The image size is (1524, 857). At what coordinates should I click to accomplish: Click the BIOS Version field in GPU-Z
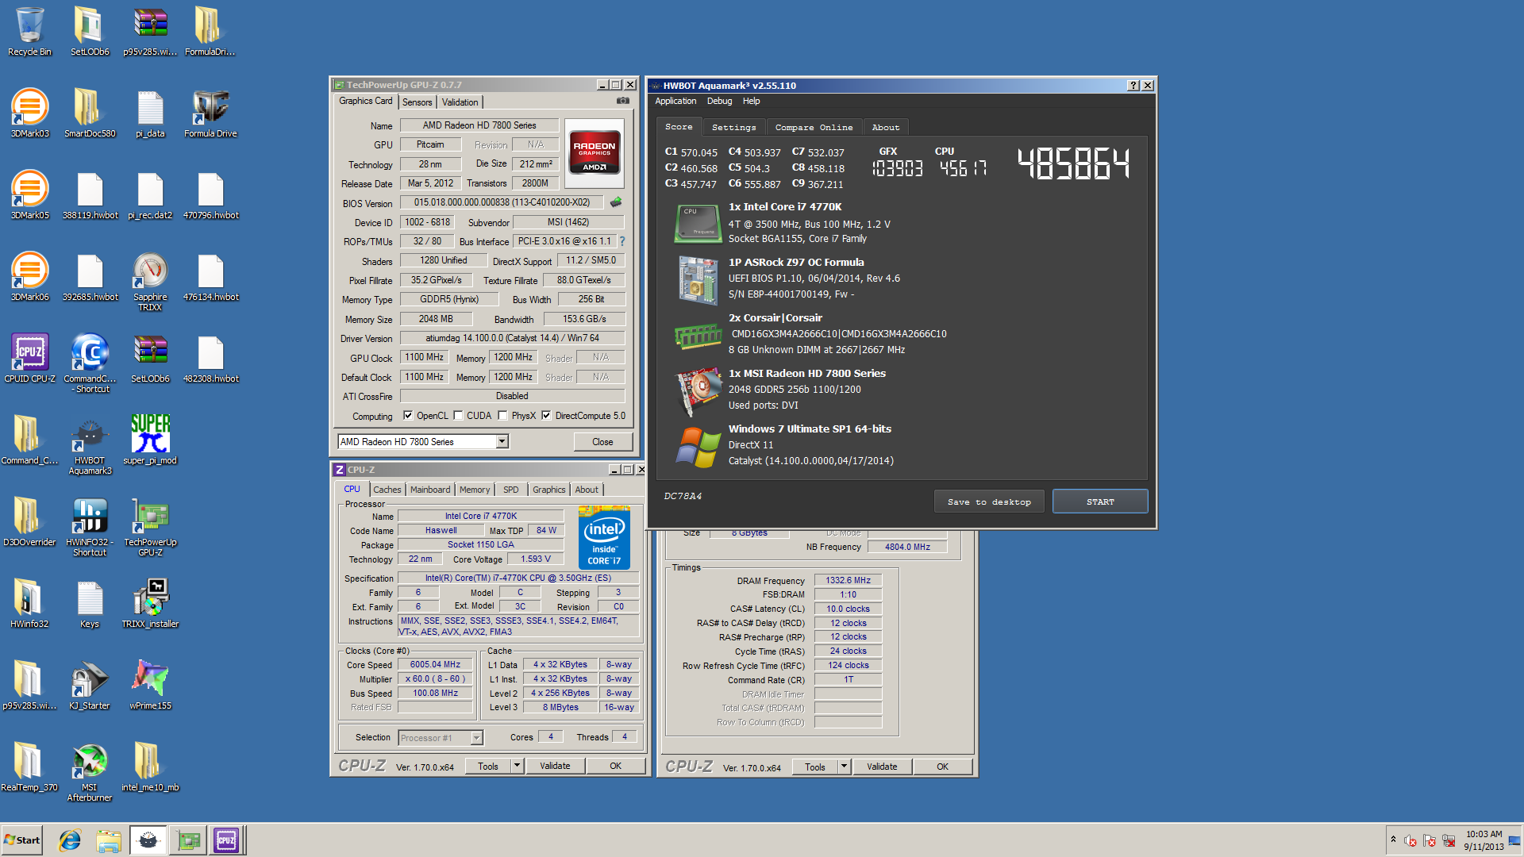(502, 202)
